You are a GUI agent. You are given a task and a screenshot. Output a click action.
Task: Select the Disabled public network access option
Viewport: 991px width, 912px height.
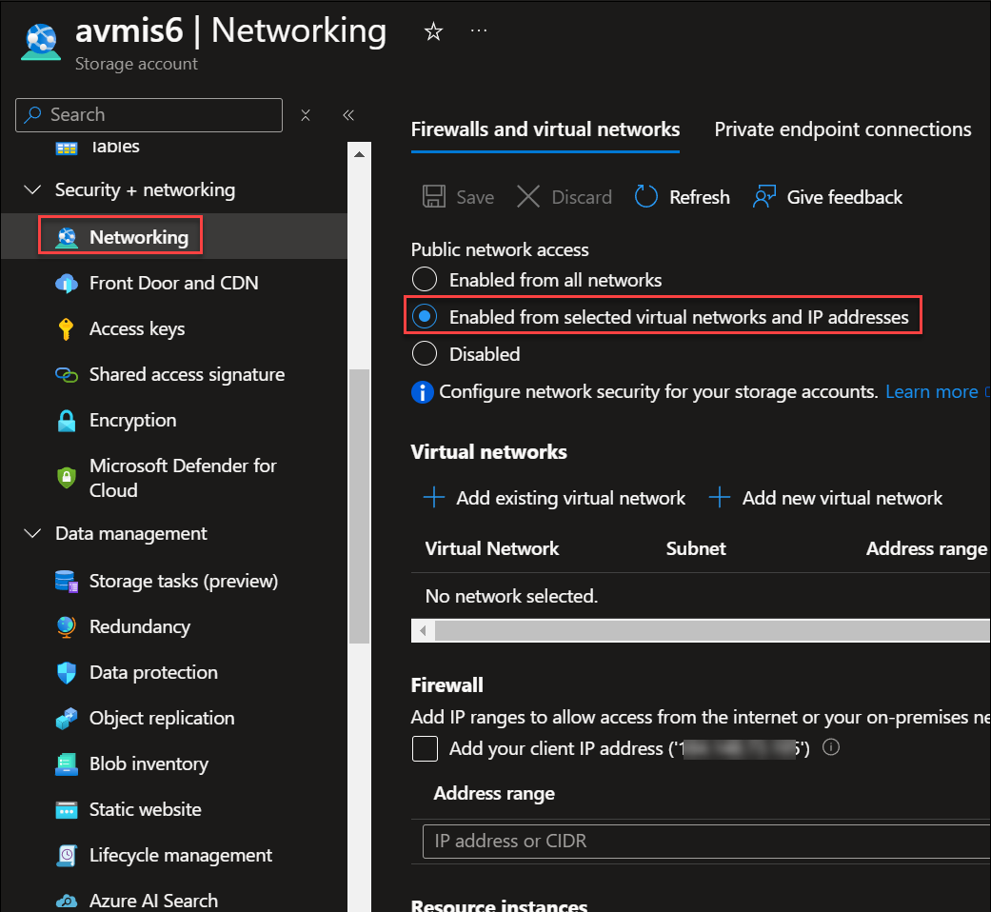tap(425, 354)
